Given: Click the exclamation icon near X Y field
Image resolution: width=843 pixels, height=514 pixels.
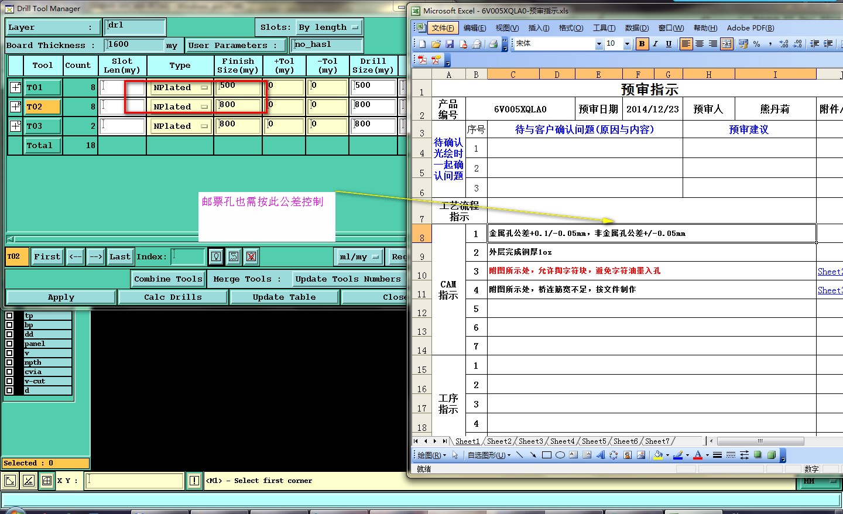Looking at the screenshot, I should click(x=194, y=481).
